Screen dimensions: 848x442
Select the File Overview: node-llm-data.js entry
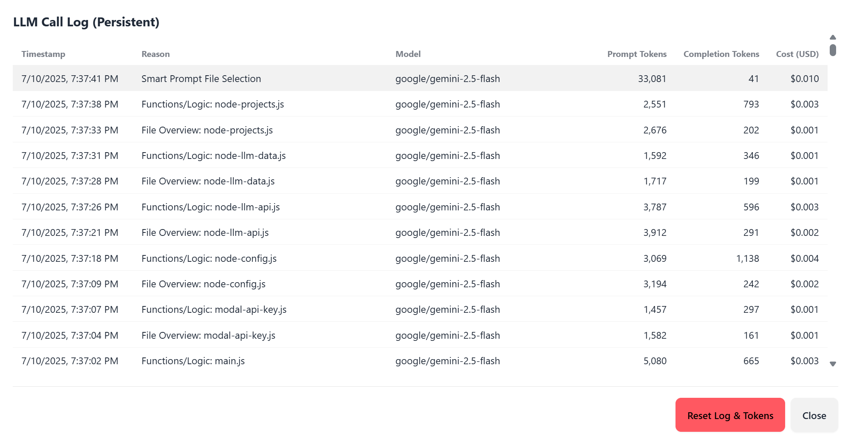pos(255,181)
